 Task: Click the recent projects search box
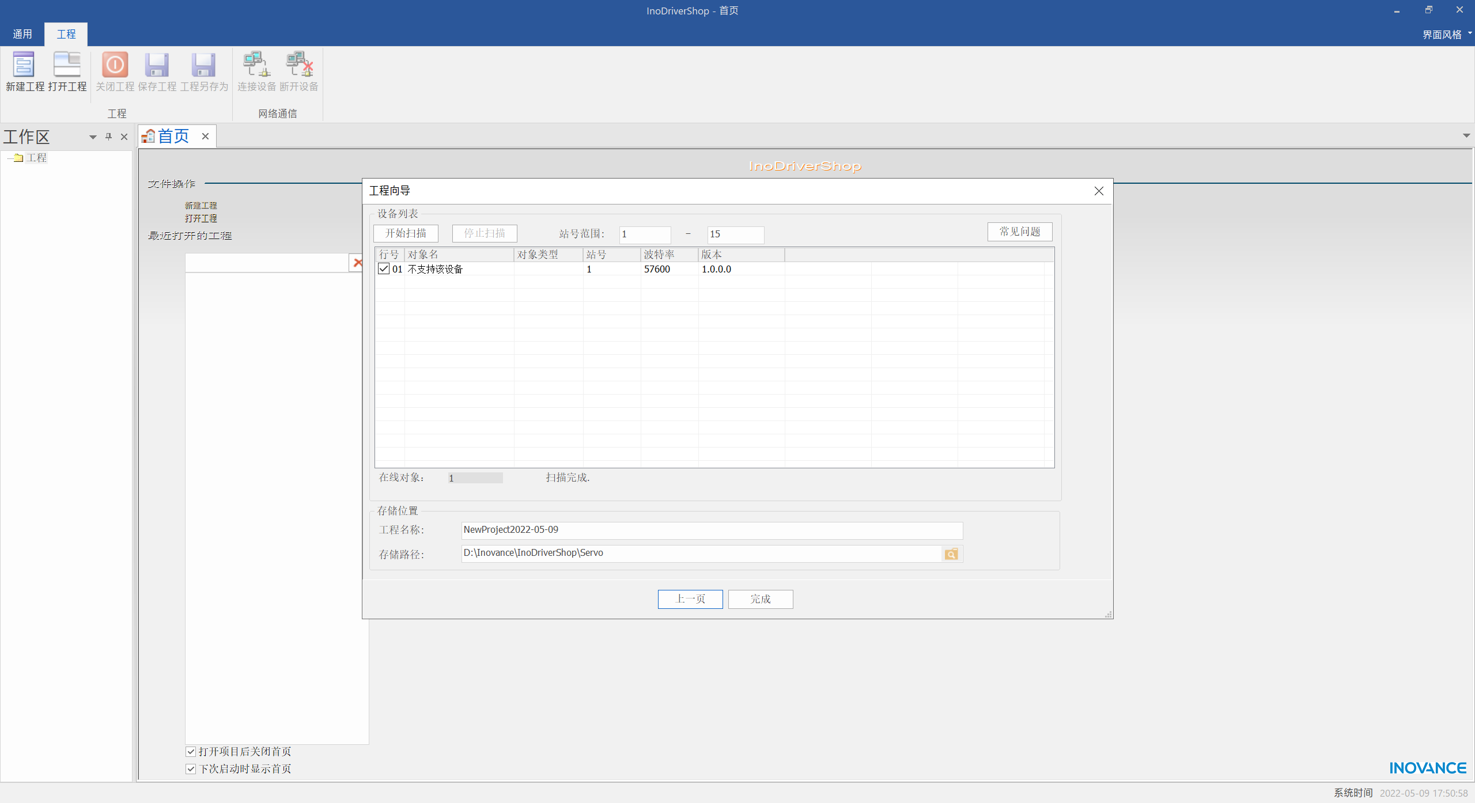pos(267,263)
